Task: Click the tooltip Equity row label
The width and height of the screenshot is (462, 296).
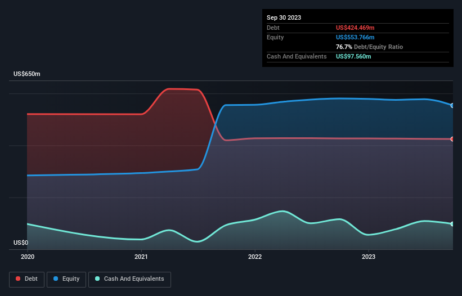Action: (275, 37)
